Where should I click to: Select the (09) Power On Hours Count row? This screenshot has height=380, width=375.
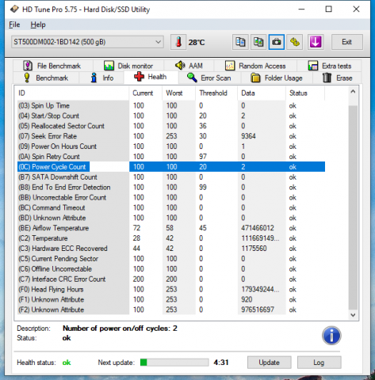pyautogui.click(x=171, y=146)
